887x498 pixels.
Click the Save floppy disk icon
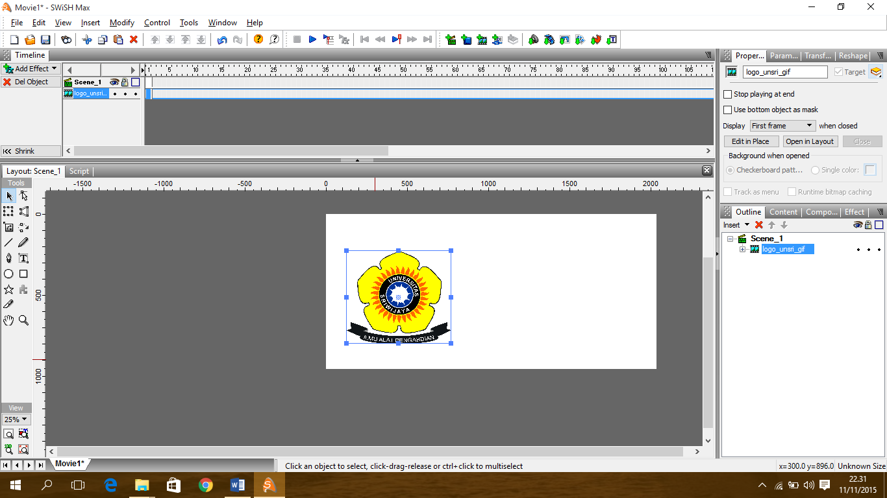click(45, 40)
